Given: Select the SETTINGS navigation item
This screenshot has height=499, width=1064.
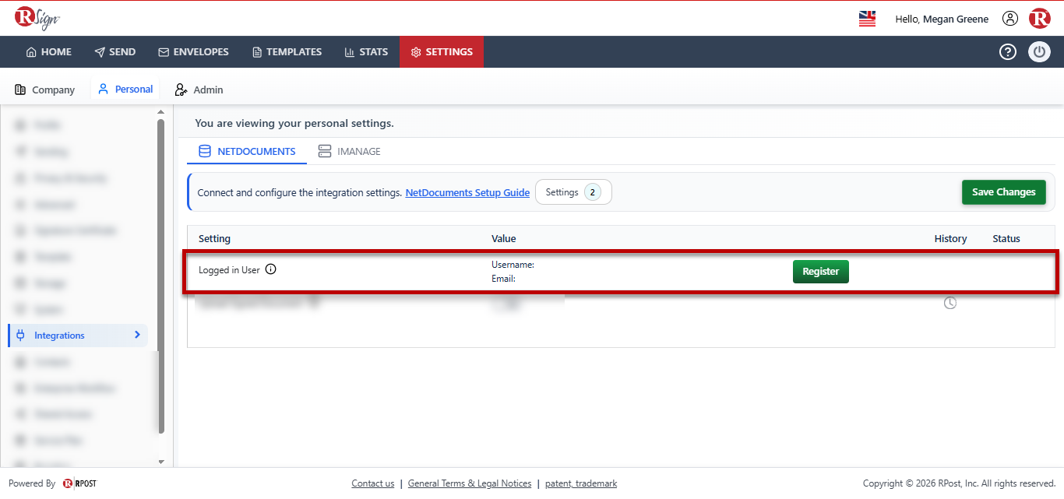Looking at the screenshot, I should [x=442, y=52].
